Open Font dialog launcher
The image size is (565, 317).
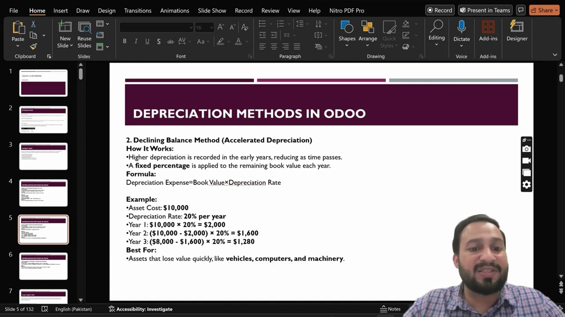click(250, 56)
